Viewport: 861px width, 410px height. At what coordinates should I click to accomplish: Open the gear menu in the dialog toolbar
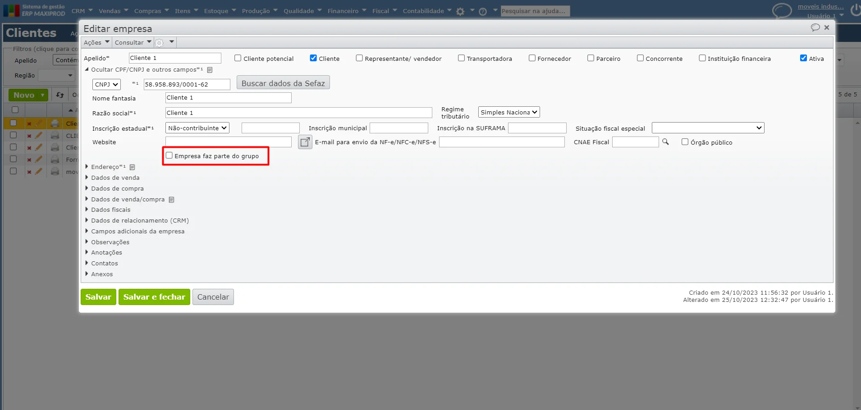click(159, 43)
